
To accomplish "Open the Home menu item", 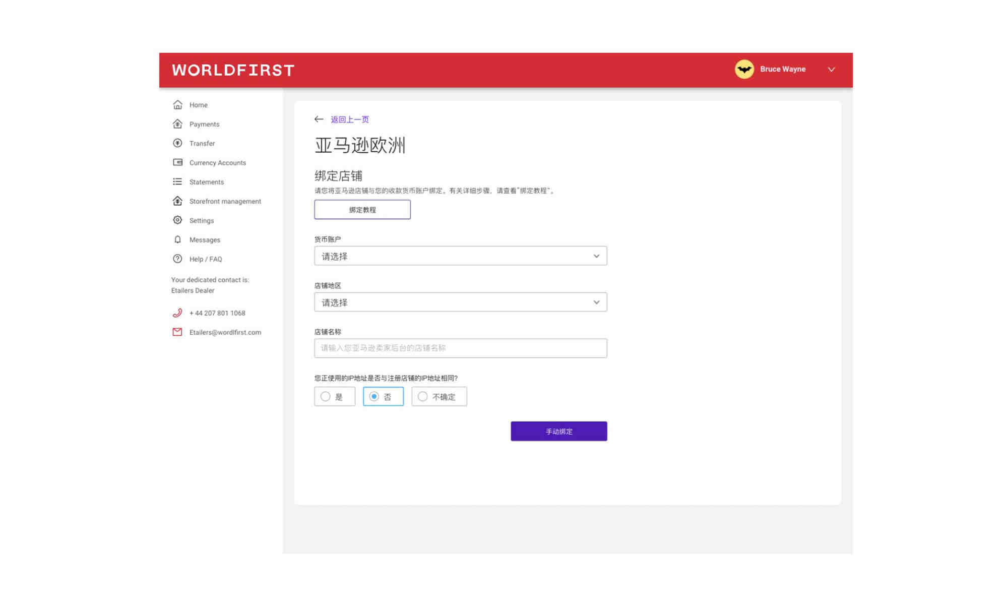I will [x=198, y=105].
